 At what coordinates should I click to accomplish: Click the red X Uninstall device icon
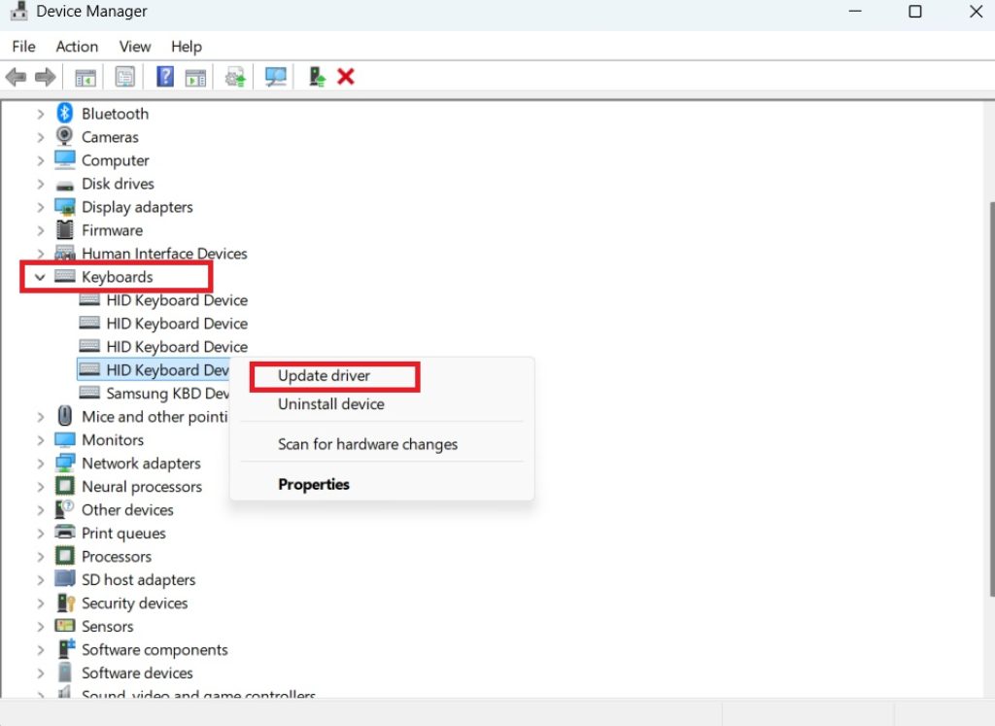coord(346,77)
